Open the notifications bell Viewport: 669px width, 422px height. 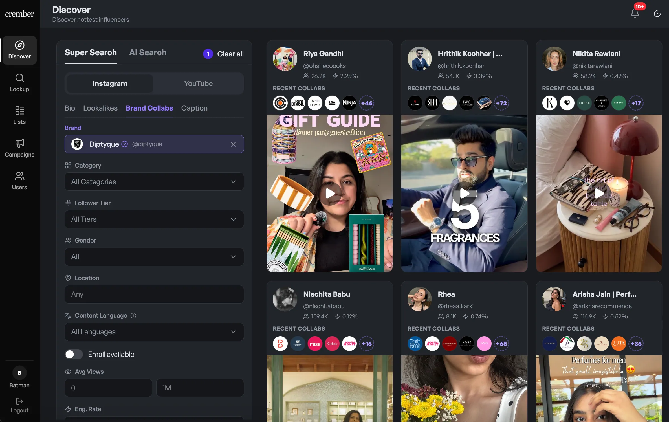pyautogui.click(x=635, y=14)
